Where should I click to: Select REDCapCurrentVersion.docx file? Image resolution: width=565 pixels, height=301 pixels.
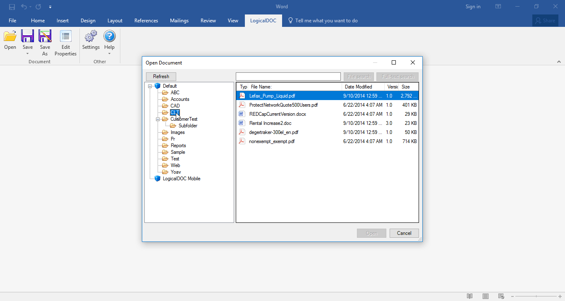pos(327,114)
